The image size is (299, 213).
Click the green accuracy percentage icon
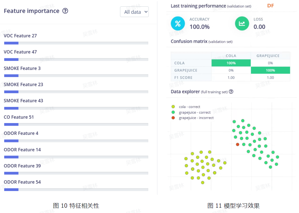(178, 24)
